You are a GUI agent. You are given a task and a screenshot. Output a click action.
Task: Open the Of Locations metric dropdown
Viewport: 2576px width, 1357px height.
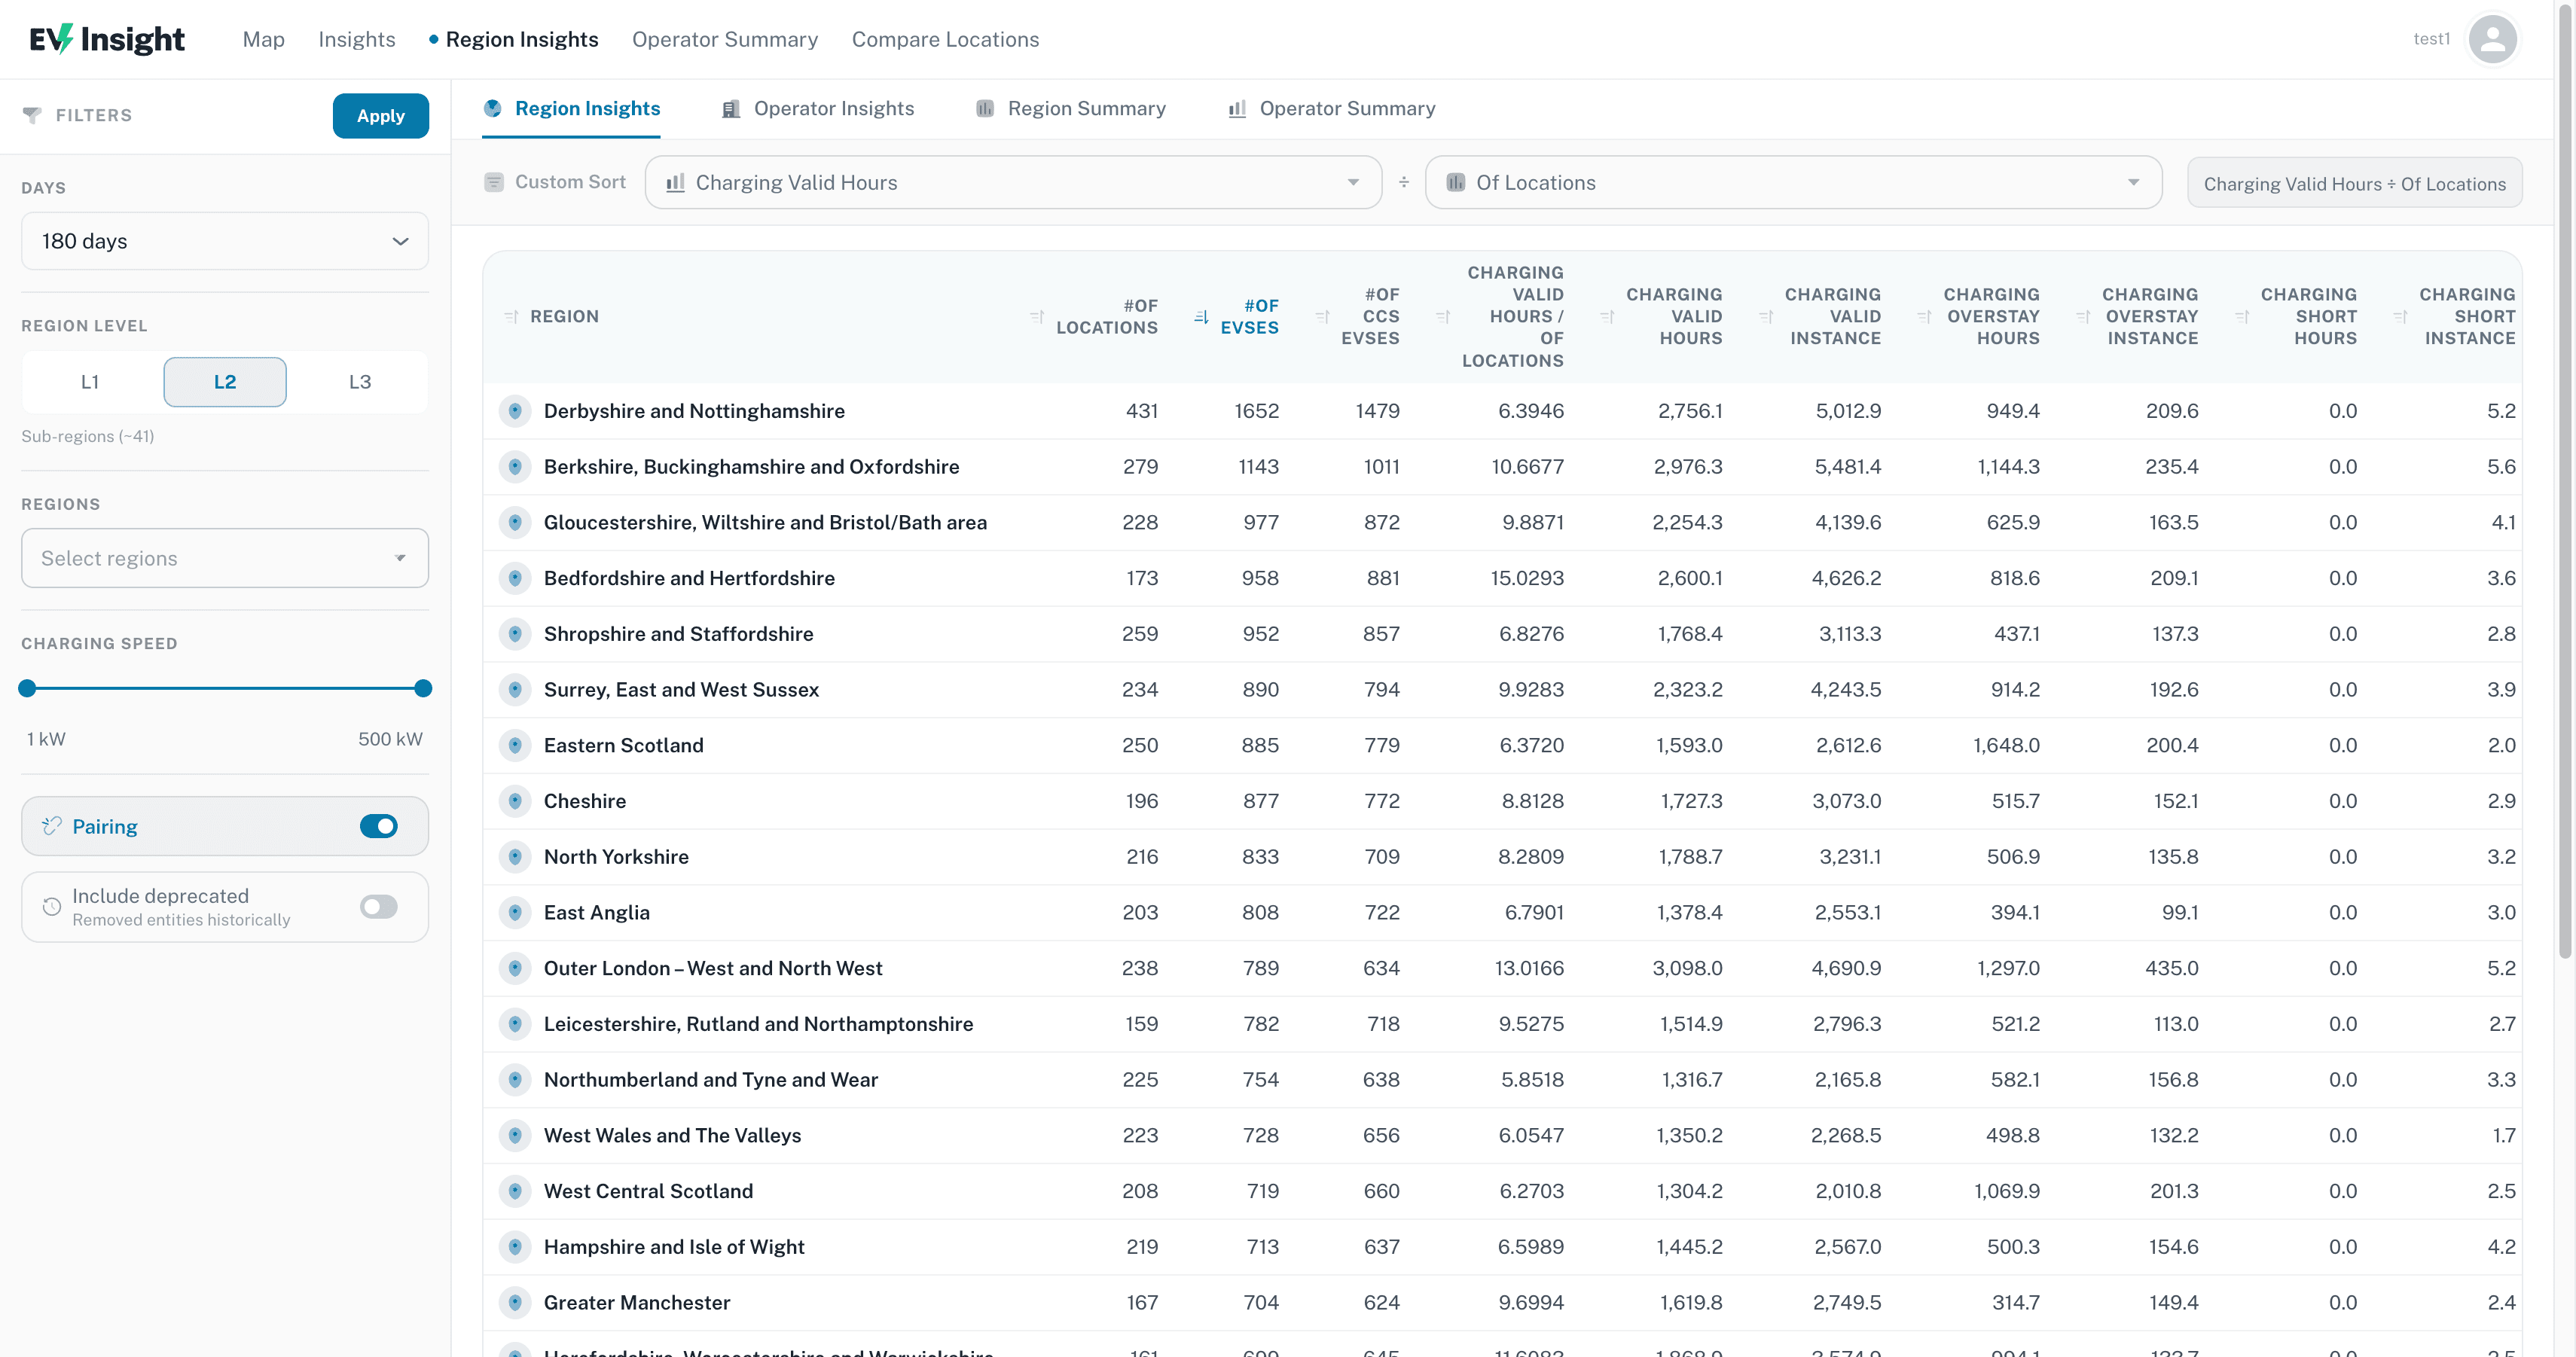(1793, 182)
